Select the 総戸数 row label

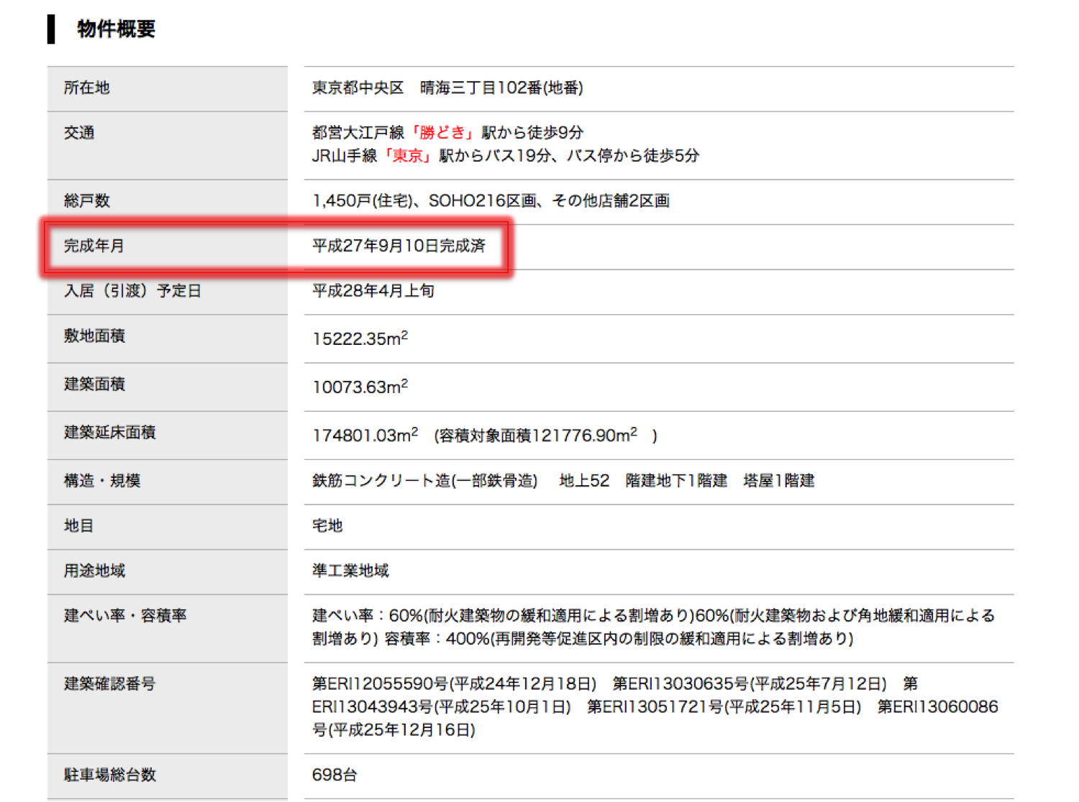pyautogui.click(x=86, y=201)
